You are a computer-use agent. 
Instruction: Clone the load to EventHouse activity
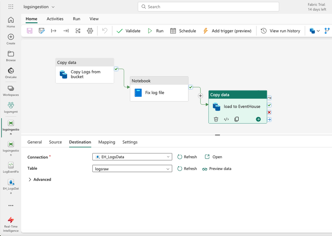(237, 119)
